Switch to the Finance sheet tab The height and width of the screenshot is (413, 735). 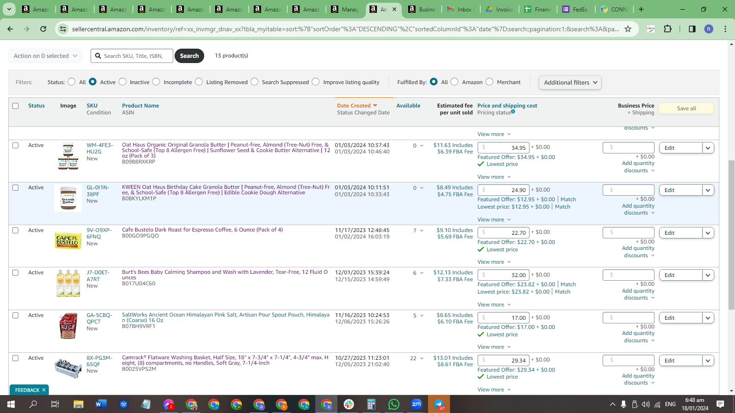pos(538,9)
